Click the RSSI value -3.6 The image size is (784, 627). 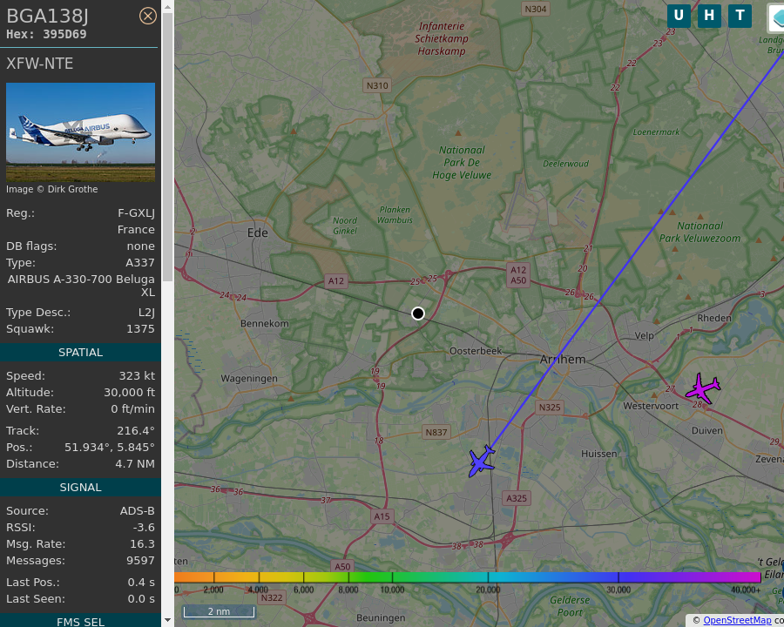(x=144, y=528)
